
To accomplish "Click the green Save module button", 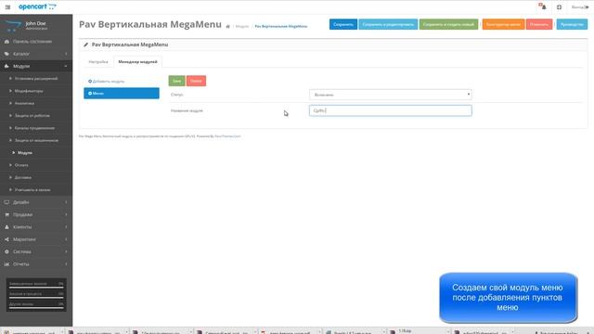I will coord(177,81).
